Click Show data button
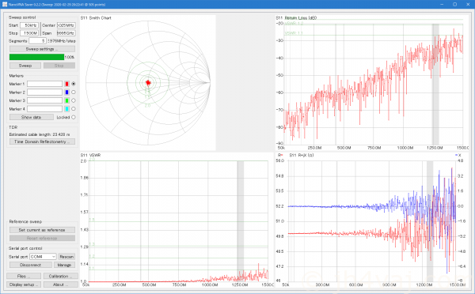475x294 pixels. (x=31, y=117)
